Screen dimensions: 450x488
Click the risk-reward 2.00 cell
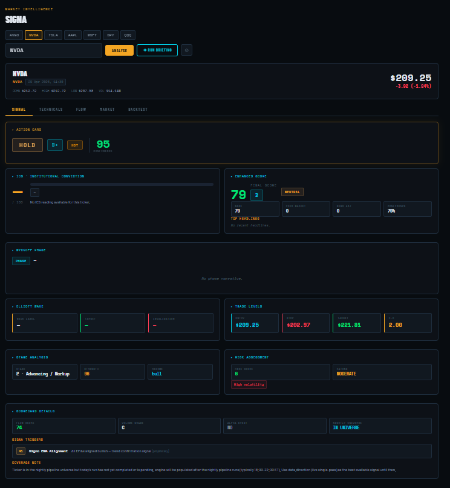click(x=408, y=323)
